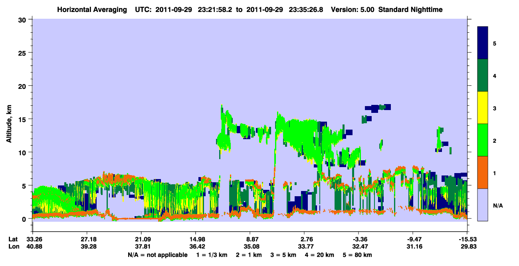Screen dimensions: 519x266
Task: Click the y-axis tick label 30
Action: (23, 19)
